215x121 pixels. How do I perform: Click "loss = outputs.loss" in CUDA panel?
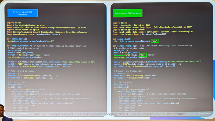point(24,106)
